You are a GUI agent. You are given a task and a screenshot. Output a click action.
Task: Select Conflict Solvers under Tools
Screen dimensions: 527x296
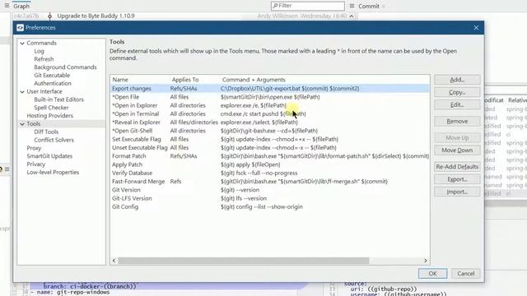pos(54,140)
